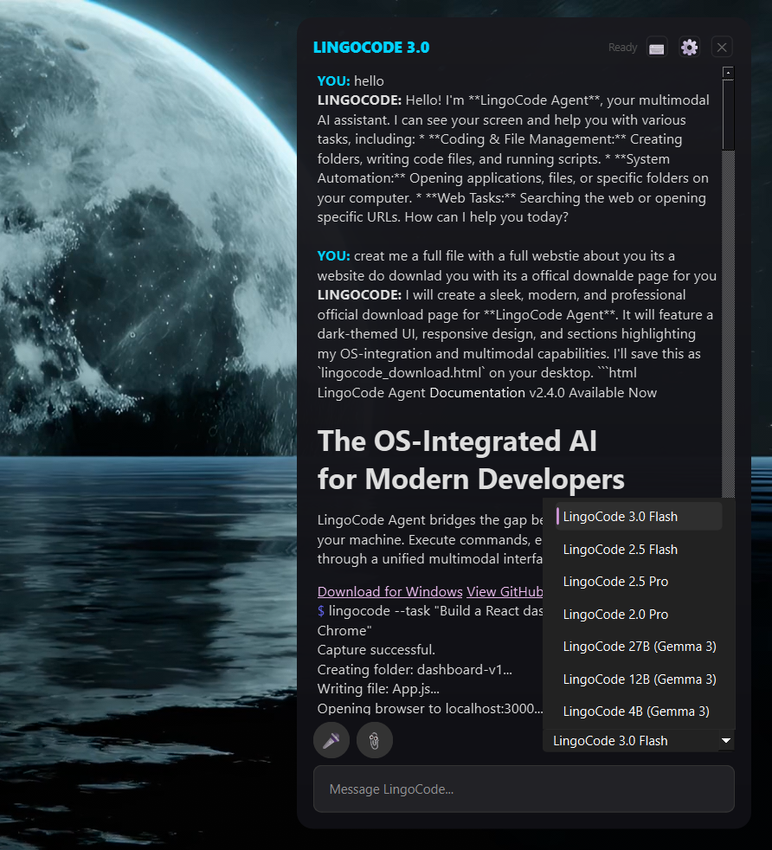Click the model combo box showing LingoCode 3.0 Flash
Viewport: 772px width, 850px height.
click(x=638, y=740)
